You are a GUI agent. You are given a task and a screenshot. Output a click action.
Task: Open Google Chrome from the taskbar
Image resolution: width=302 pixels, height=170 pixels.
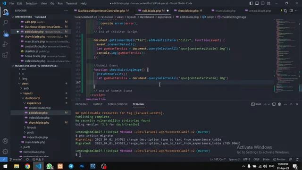click(x=27, y=166)
